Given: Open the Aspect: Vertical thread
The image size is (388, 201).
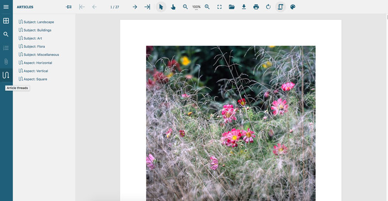Looking at the screenshot, I should click(33, 71).
